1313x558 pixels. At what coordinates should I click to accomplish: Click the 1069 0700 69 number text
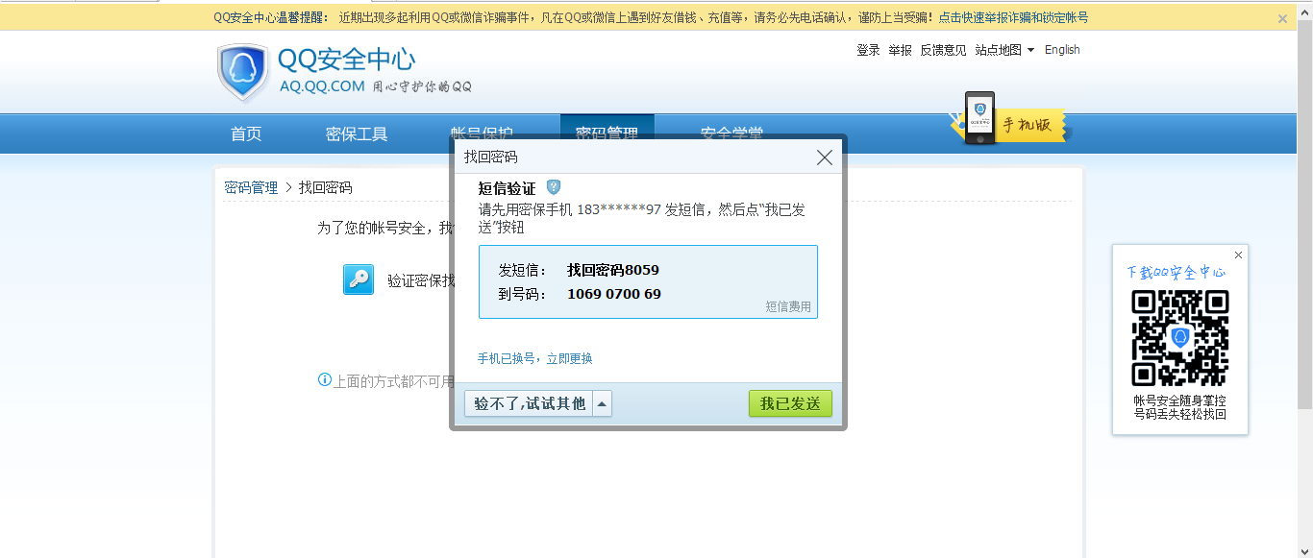click(614, 294)
